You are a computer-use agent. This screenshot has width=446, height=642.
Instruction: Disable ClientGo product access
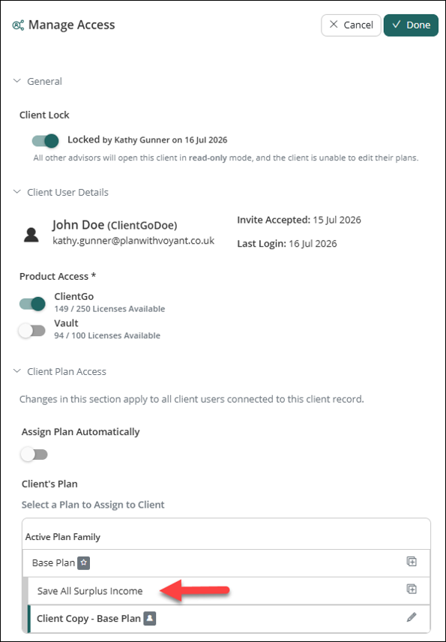pos(32,304)
